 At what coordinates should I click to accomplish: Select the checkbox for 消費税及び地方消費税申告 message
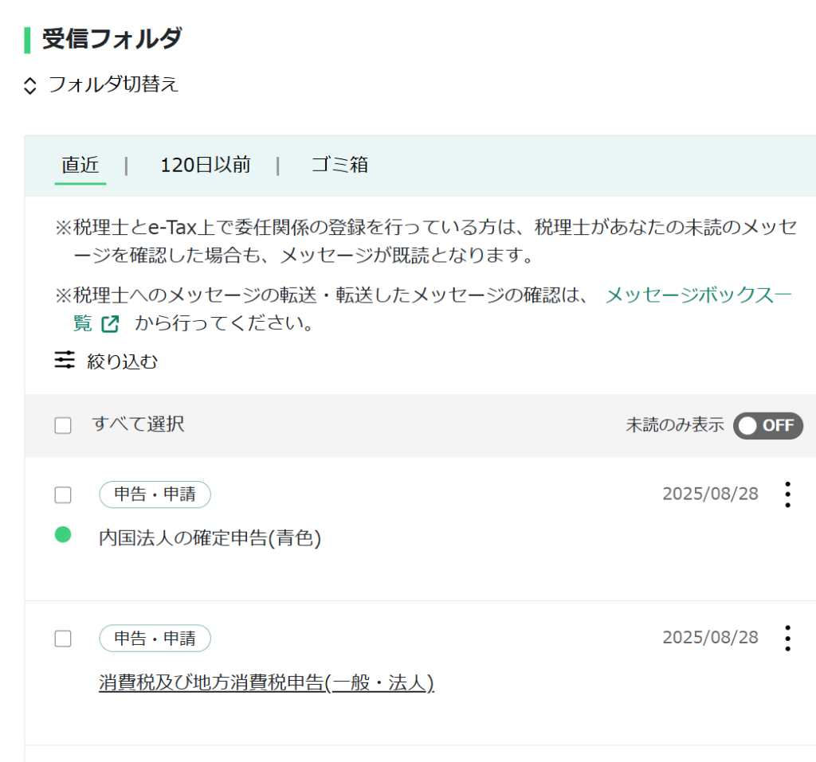63,639
